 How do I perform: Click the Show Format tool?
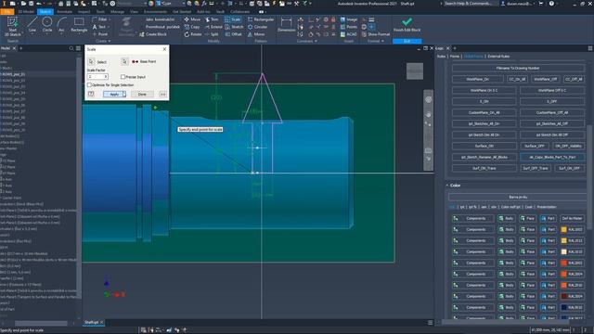375,34
